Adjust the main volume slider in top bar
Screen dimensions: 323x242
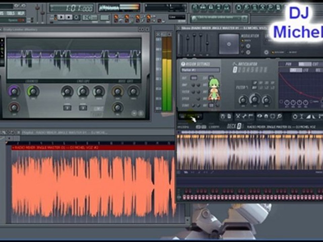point(37,12)
